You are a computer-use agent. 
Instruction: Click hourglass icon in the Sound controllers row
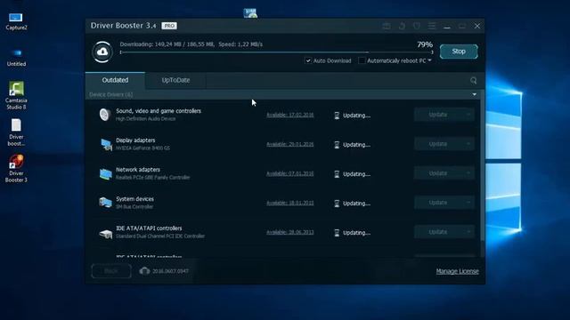[x=337, y=116]
